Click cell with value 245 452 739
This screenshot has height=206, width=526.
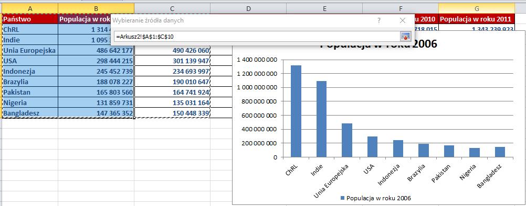coord(96,71)
